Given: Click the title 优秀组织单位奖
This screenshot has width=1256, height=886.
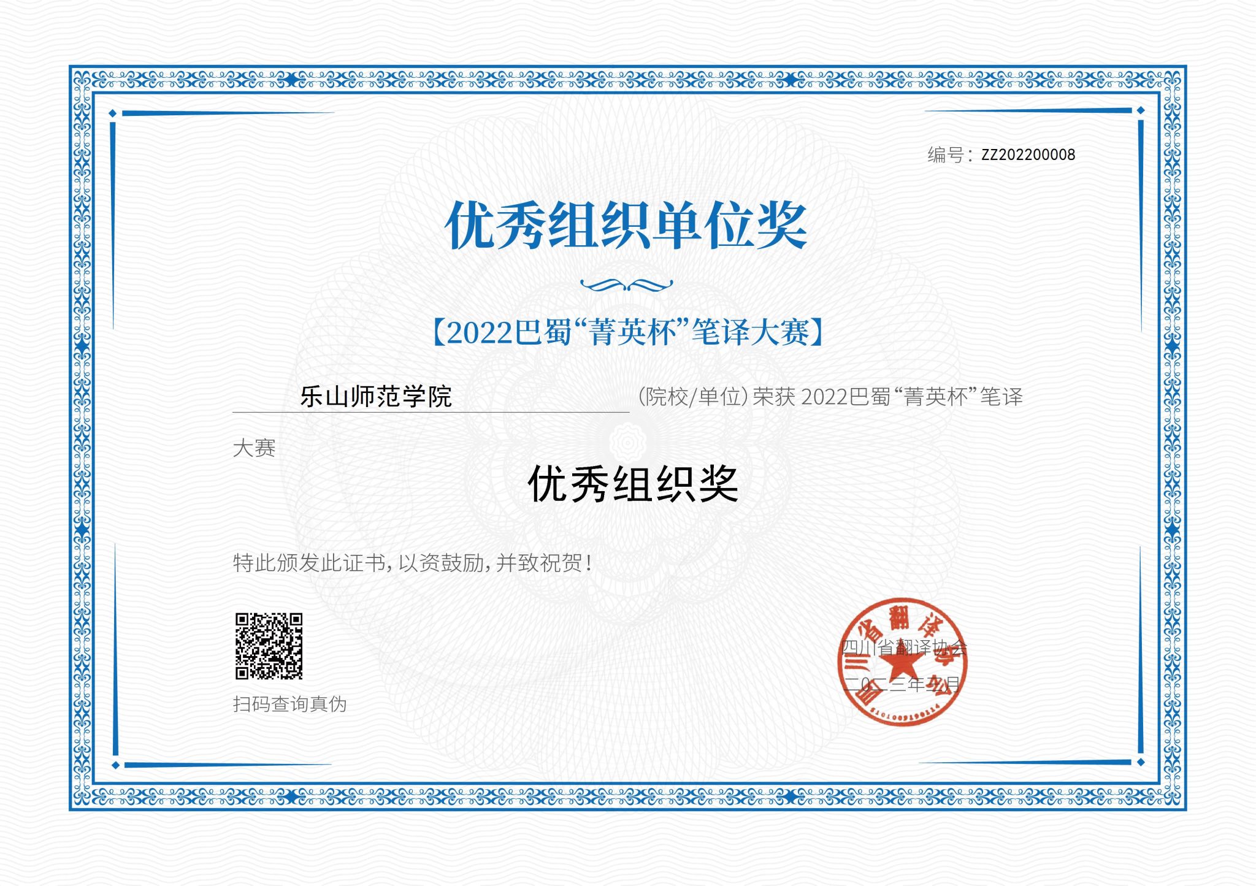Looking at the screenshot, I should coord(626,226).
